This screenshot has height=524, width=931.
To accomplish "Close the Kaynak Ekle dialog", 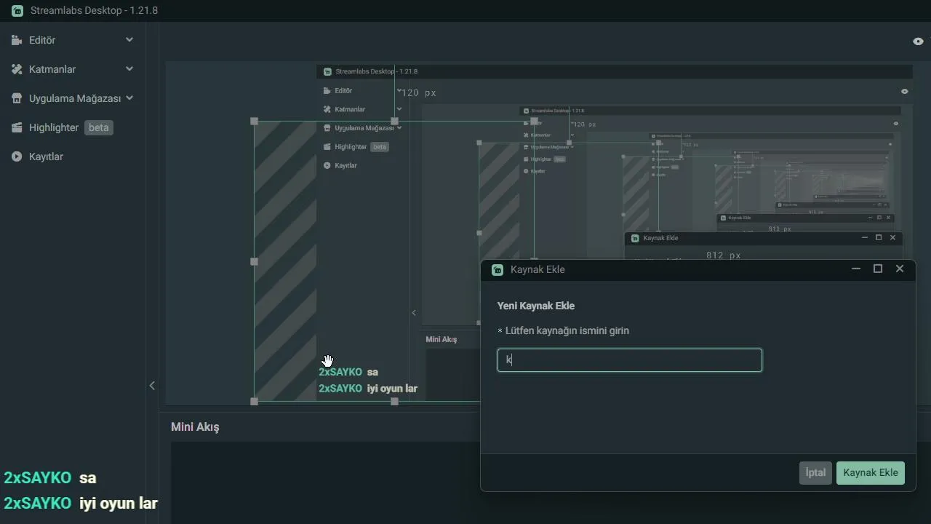I will click(900, 269).
